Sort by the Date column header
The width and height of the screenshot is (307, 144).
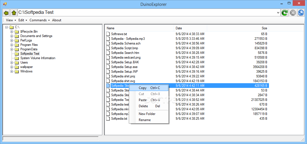tap(191, 28)
